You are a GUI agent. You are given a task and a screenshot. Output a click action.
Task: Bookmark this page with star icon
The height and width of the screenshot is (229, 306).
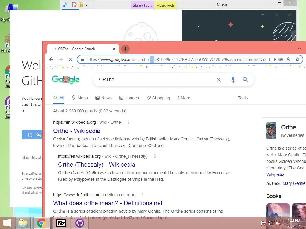(x=297, y=59)
